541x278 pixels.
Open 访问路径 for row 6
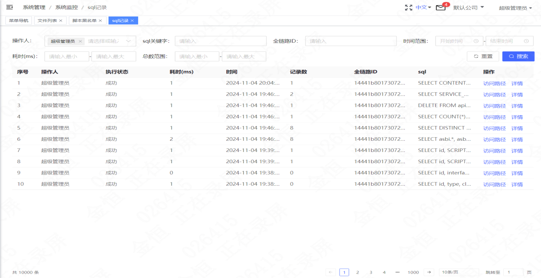coord(494,139)
